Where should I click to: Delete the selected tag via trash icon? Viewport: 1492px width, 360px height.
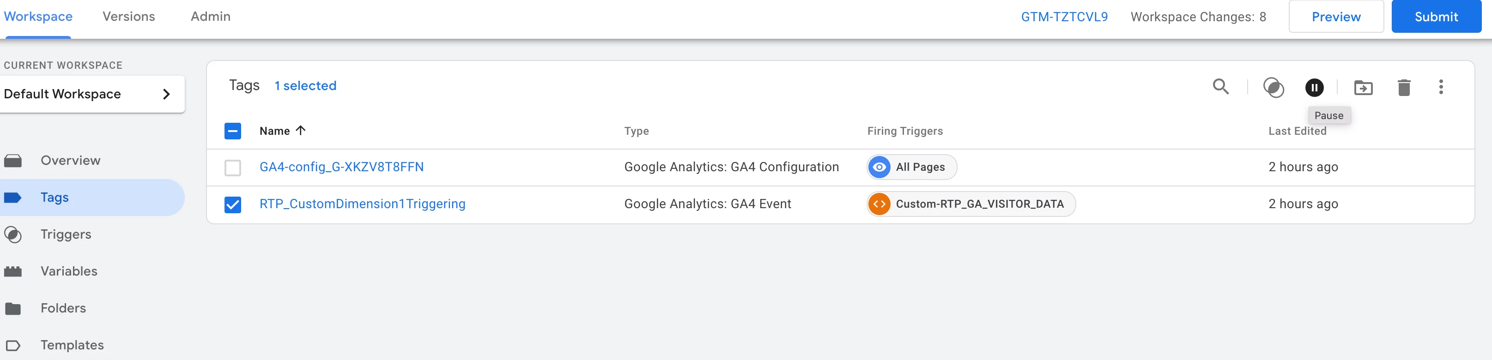(x=1403, y=87)
